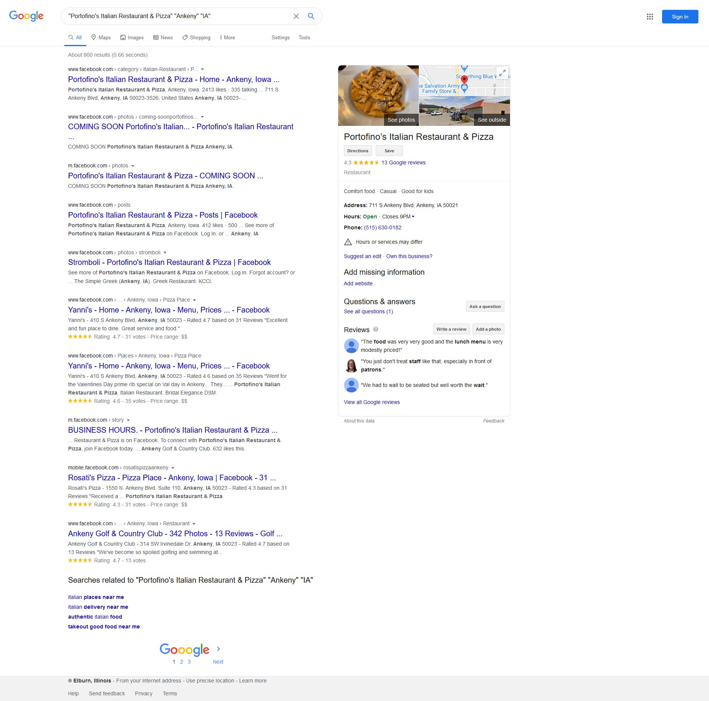Screen dimensions: 709x701
Task: Clear the search box with X icon
Action: tap(296, 16)
